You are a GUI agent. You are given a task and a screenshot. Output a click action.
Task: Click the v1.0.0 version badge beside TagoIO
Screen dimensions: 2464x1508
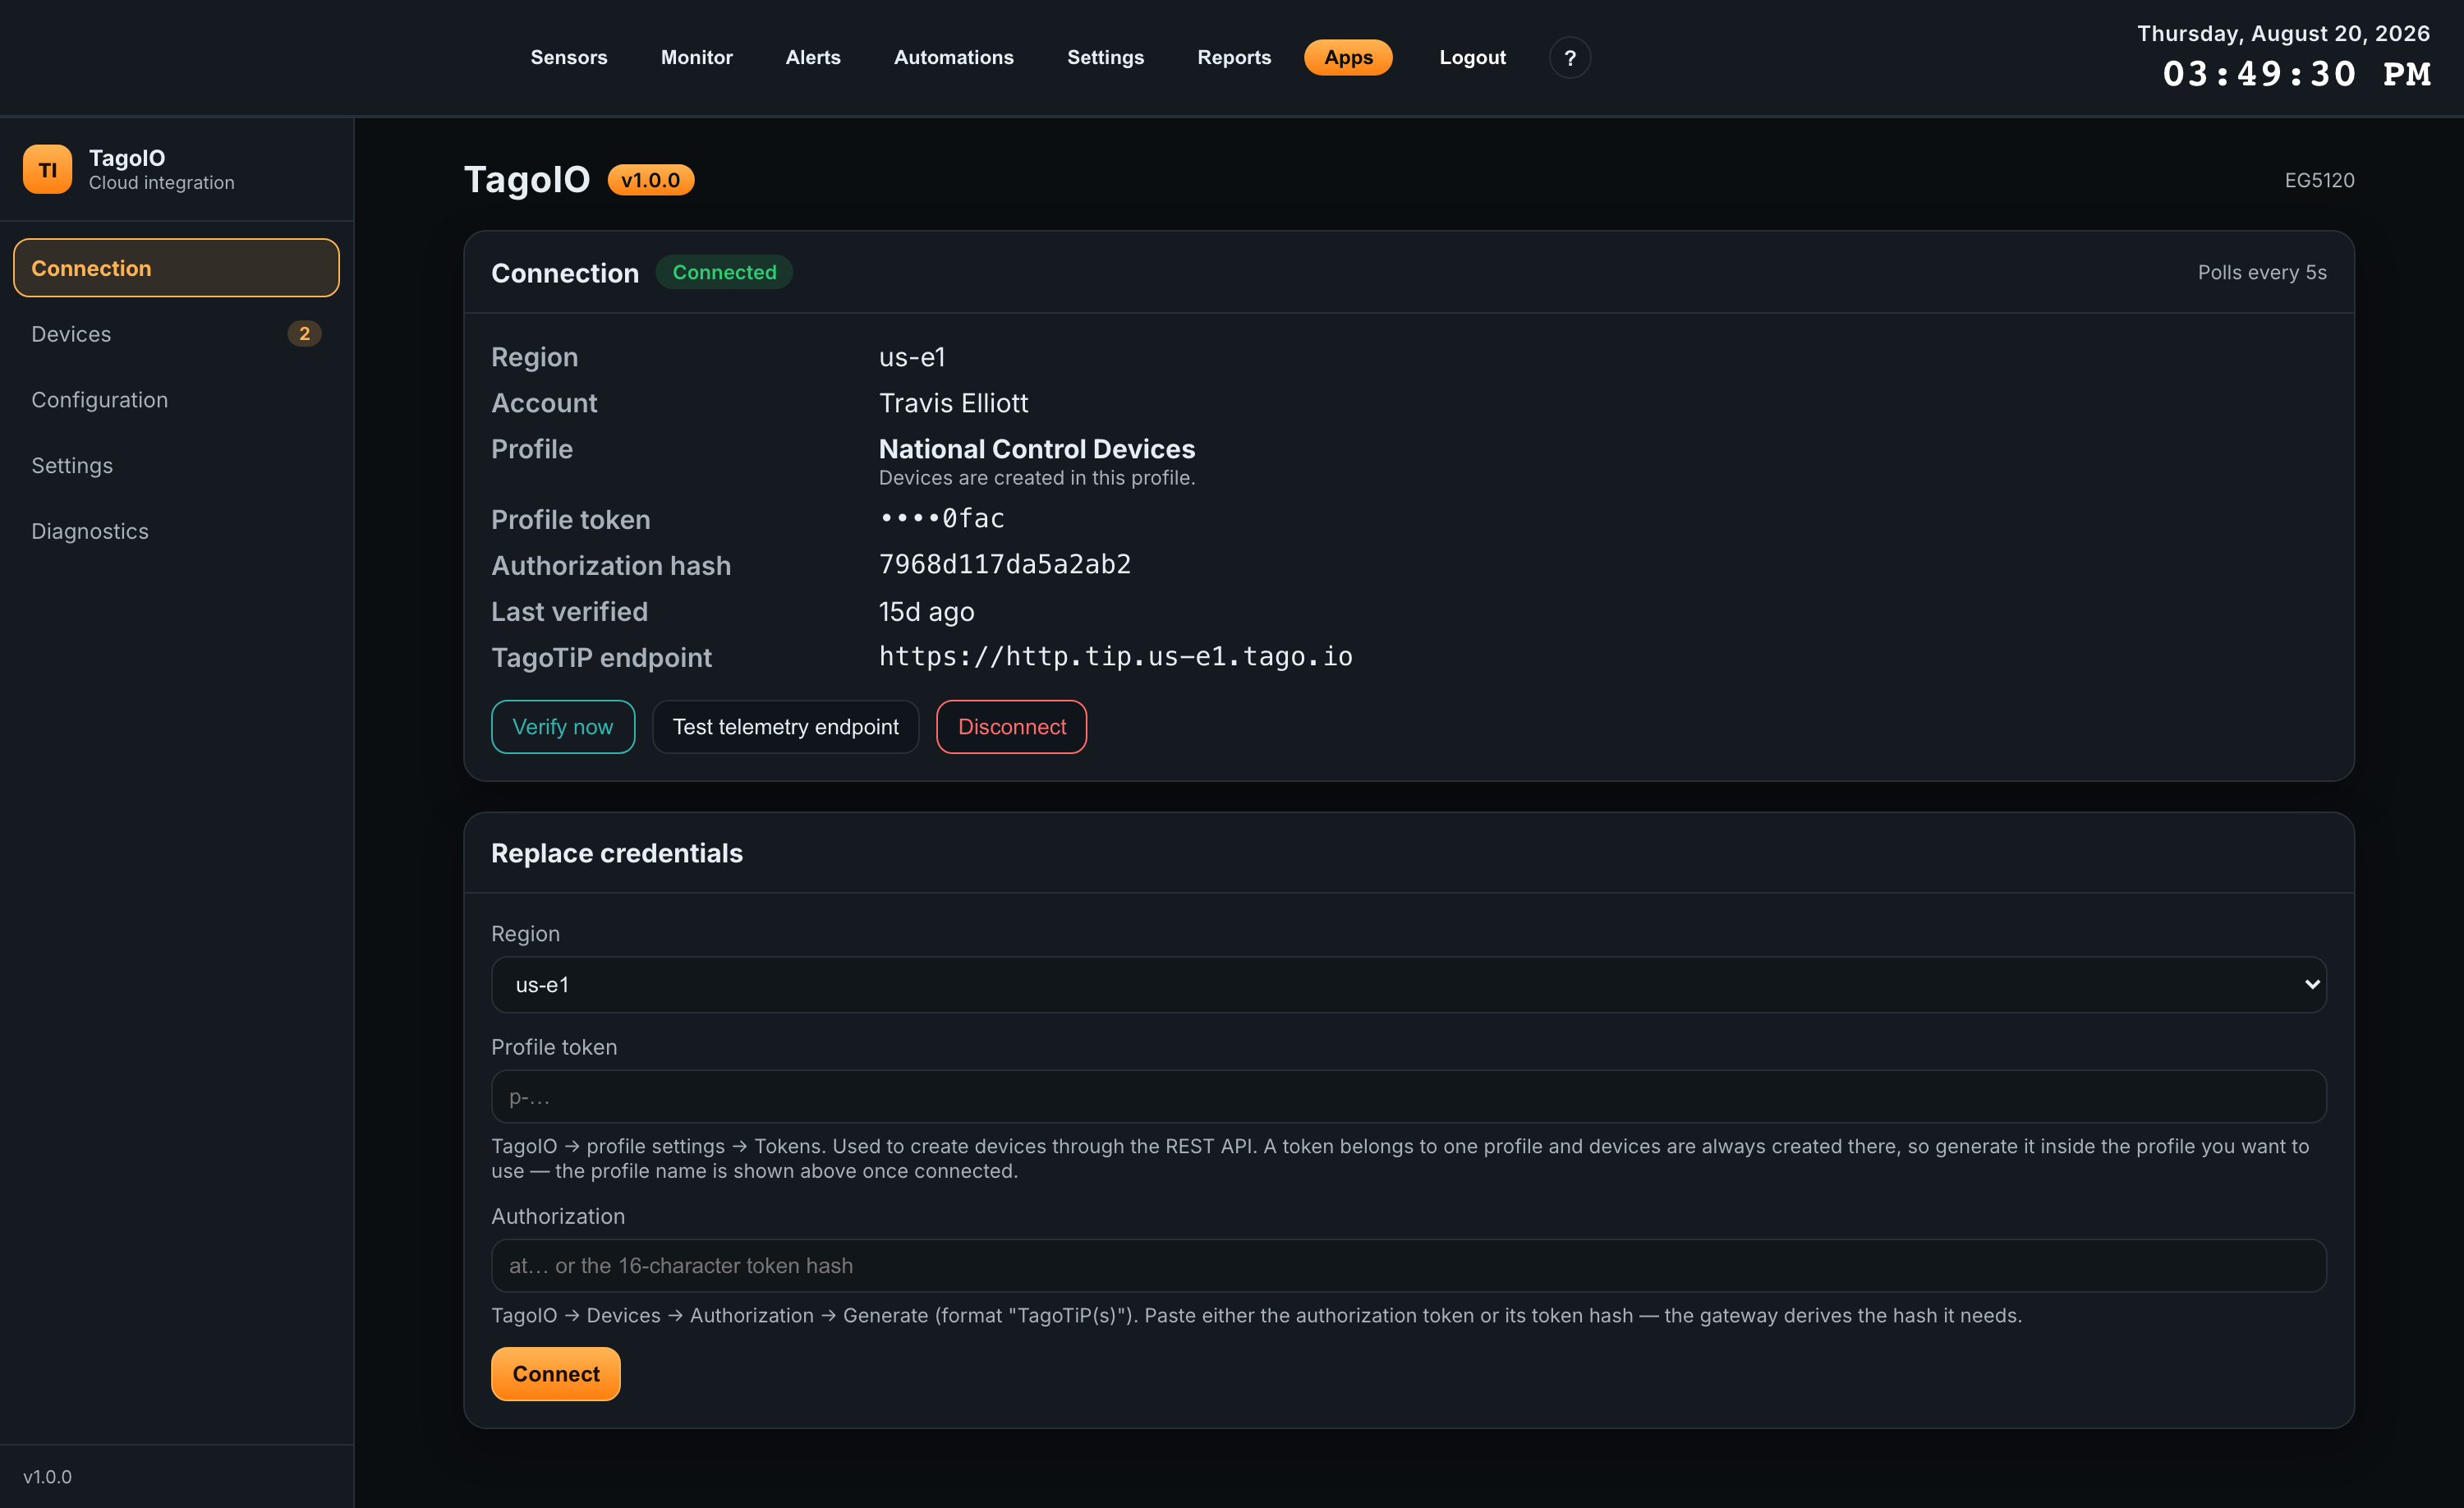[x=650, y=180]
